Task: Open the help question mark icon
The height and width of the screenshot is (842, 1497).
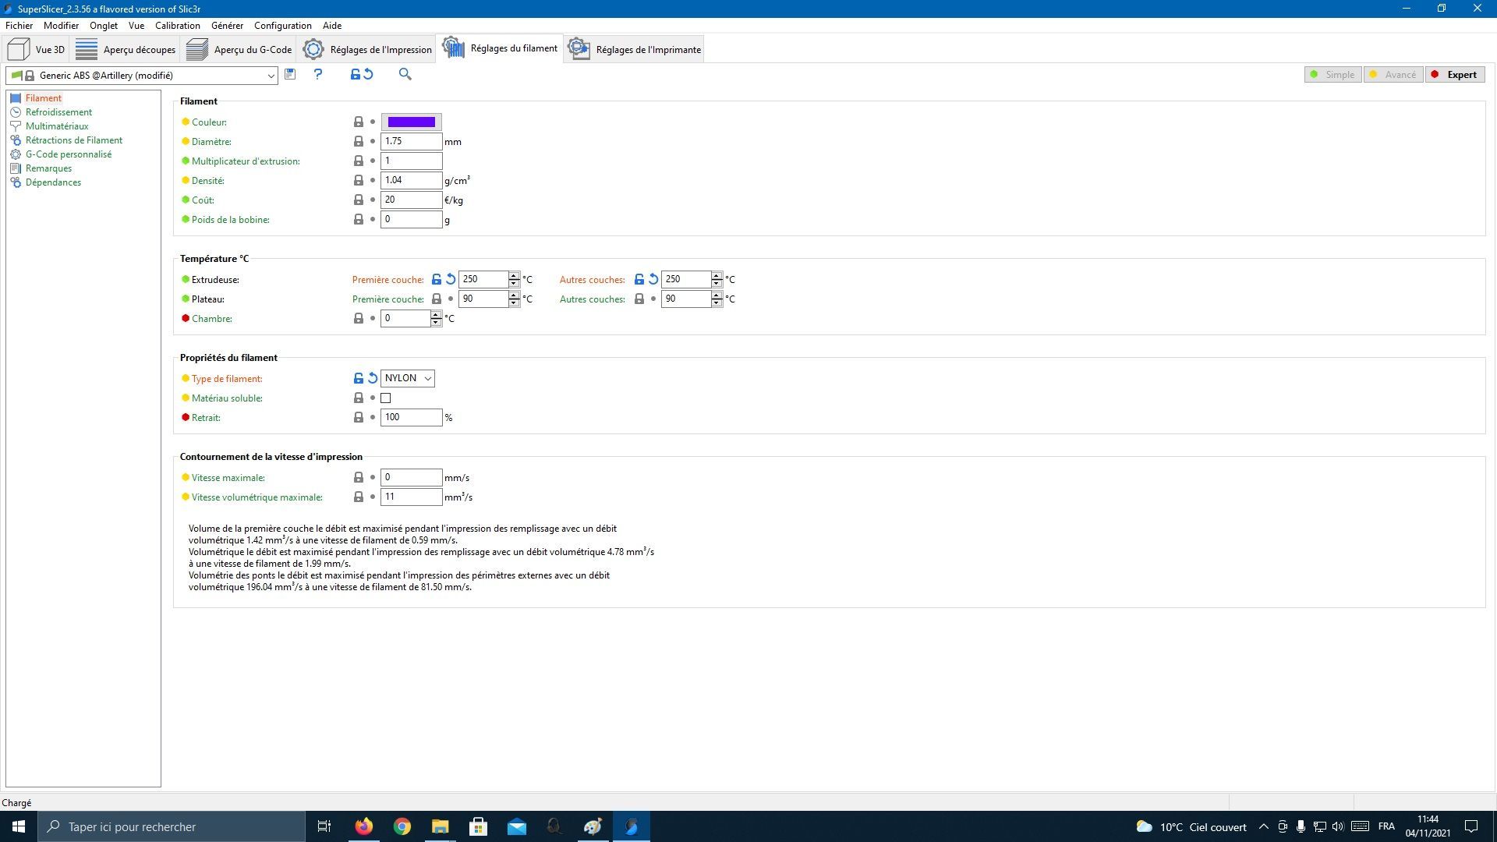Action: click(317, 74)
